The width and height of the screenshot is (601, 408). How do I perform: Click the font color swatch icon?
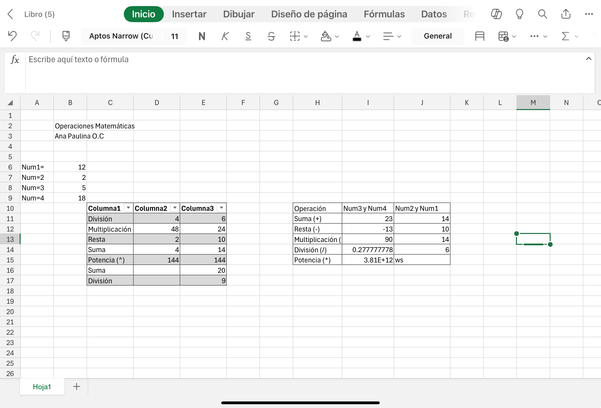click(x=357, y=36)
